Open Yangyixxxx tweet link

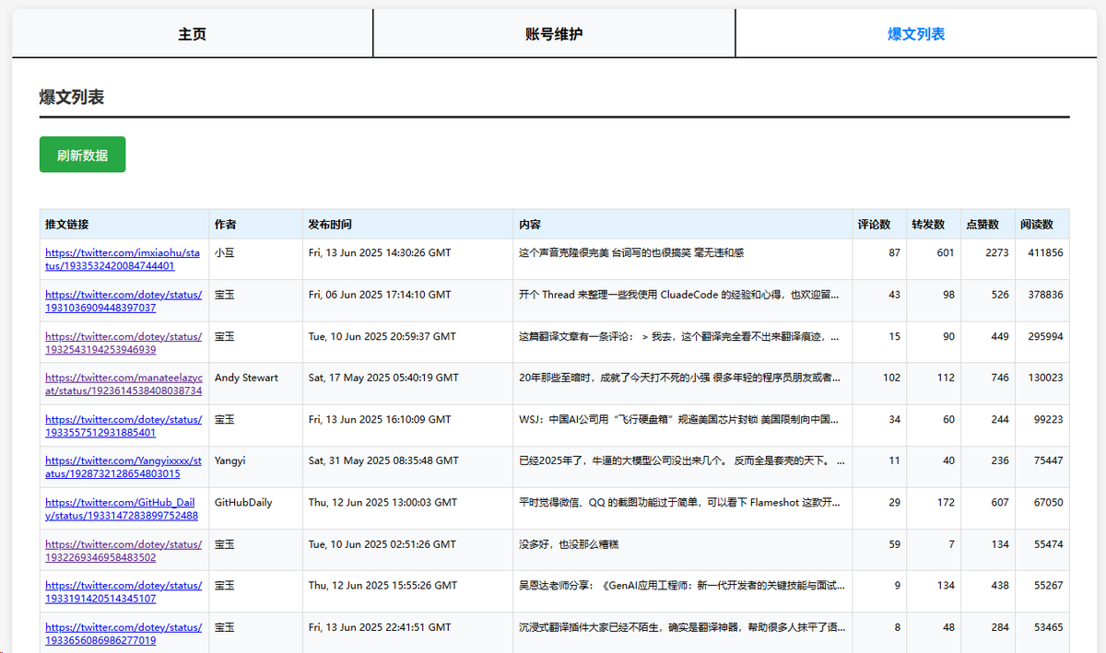click(x=123, y=467)
